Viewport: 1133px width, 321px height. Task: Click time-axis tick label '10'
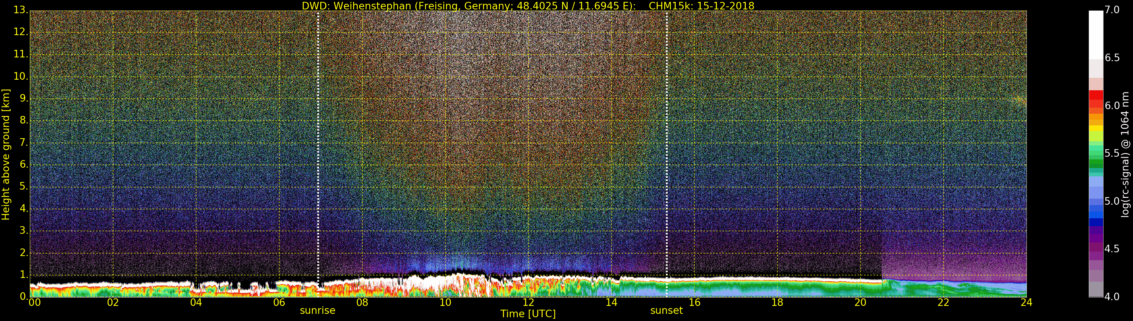tap(446, 302)
